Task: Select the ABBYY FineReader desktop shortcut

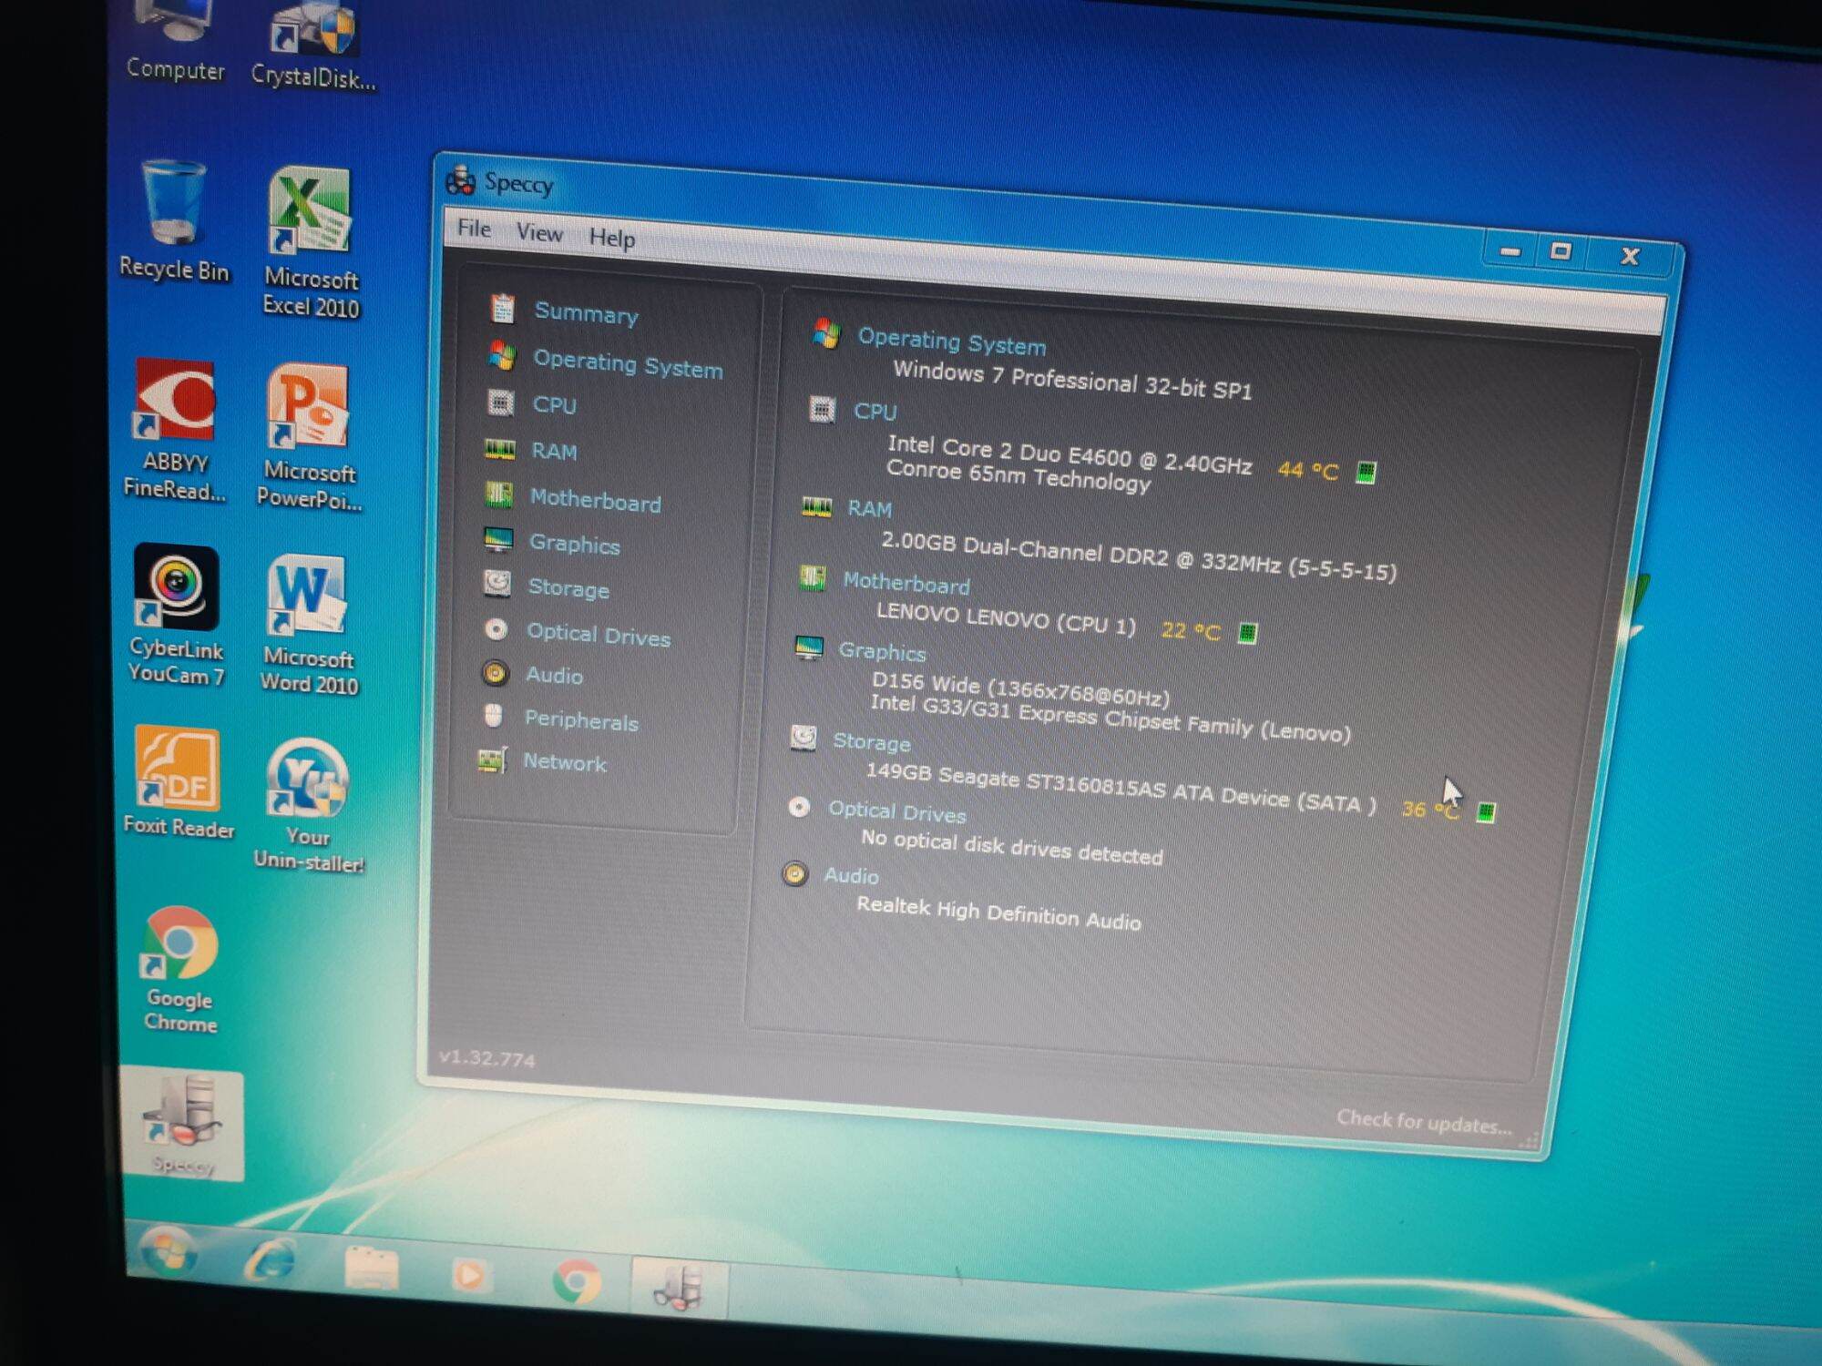Action: point(174,429)
